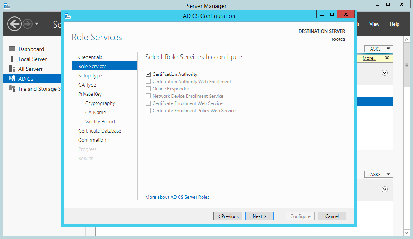Open the Help menu in Server Manager
This screenshot has width=413, height=239.
(x=395, y=24)
